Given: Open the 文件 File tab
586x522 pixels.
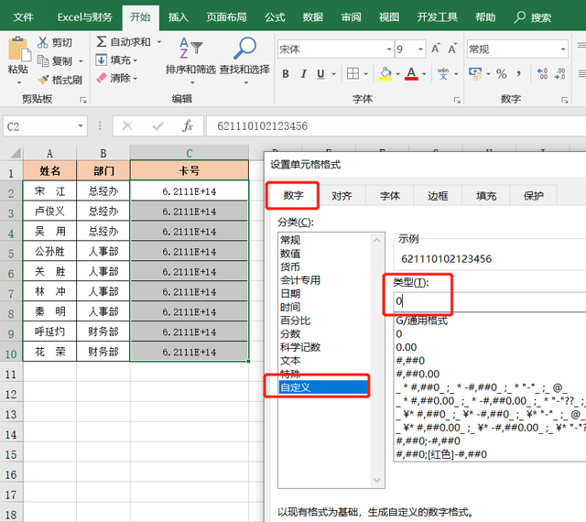Looking at the screenshot, I should [23, 17].
